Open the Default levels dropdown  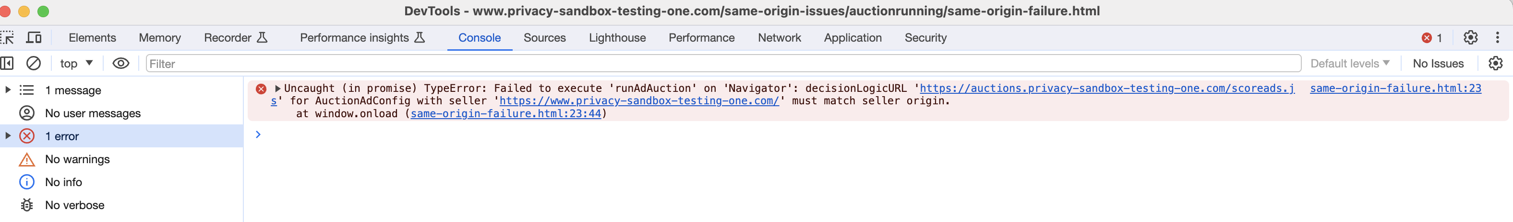click(1349, 63)
